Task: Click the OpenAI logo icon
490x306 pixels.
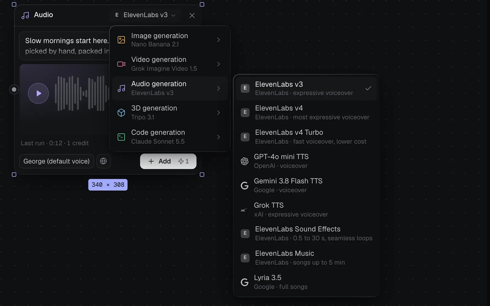Action: point(244,161)
